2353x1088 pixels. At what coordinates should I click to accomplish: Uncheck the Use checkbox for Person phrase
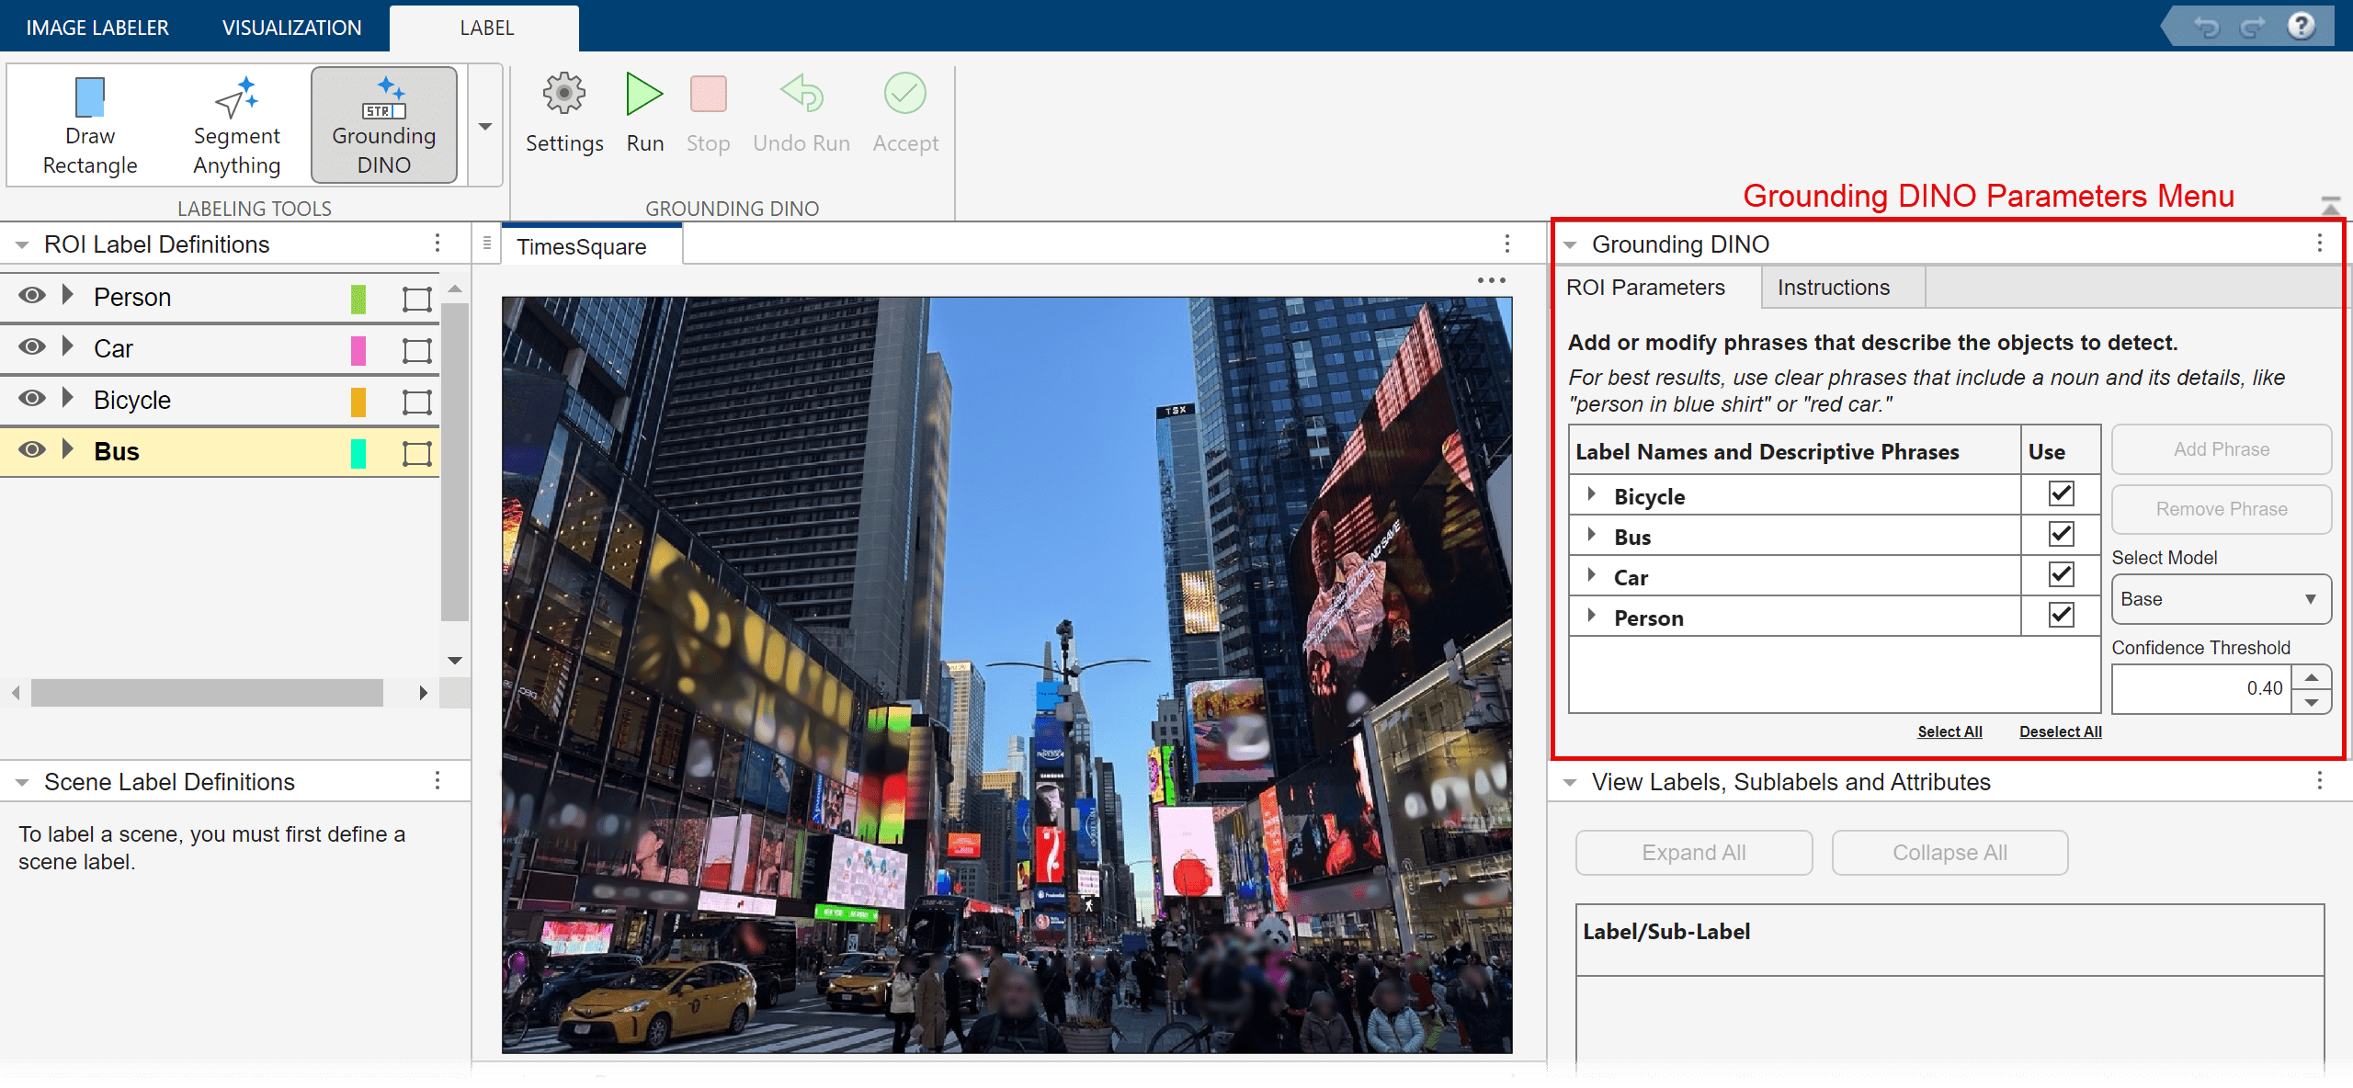tap(2061, 616)
